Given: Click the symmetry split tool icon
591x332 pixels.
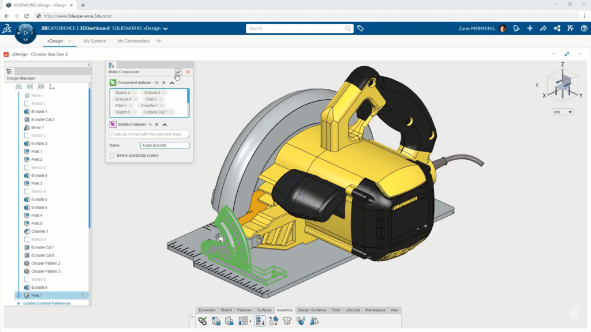Looking at the screenshot, I should coord(287,321).
